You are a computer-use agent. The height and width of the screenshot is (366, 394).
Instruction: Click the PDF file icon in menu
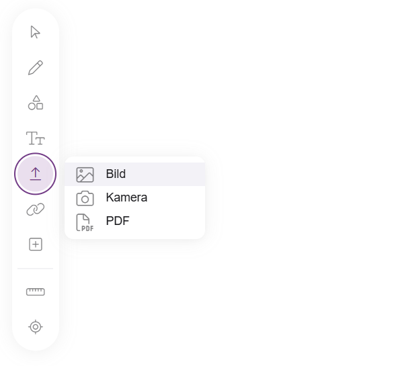click(x=85, y=222)
